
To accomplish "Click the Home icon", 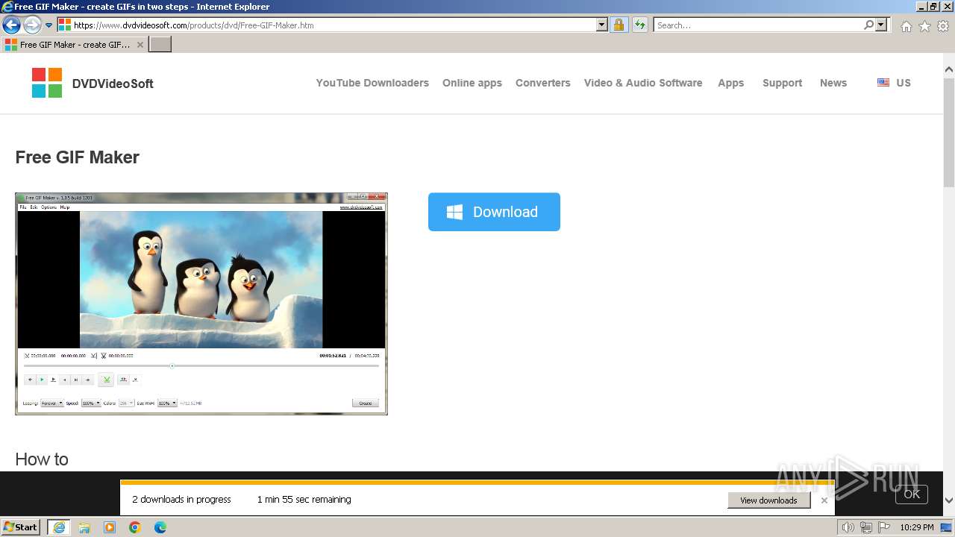I will [906, 26].
